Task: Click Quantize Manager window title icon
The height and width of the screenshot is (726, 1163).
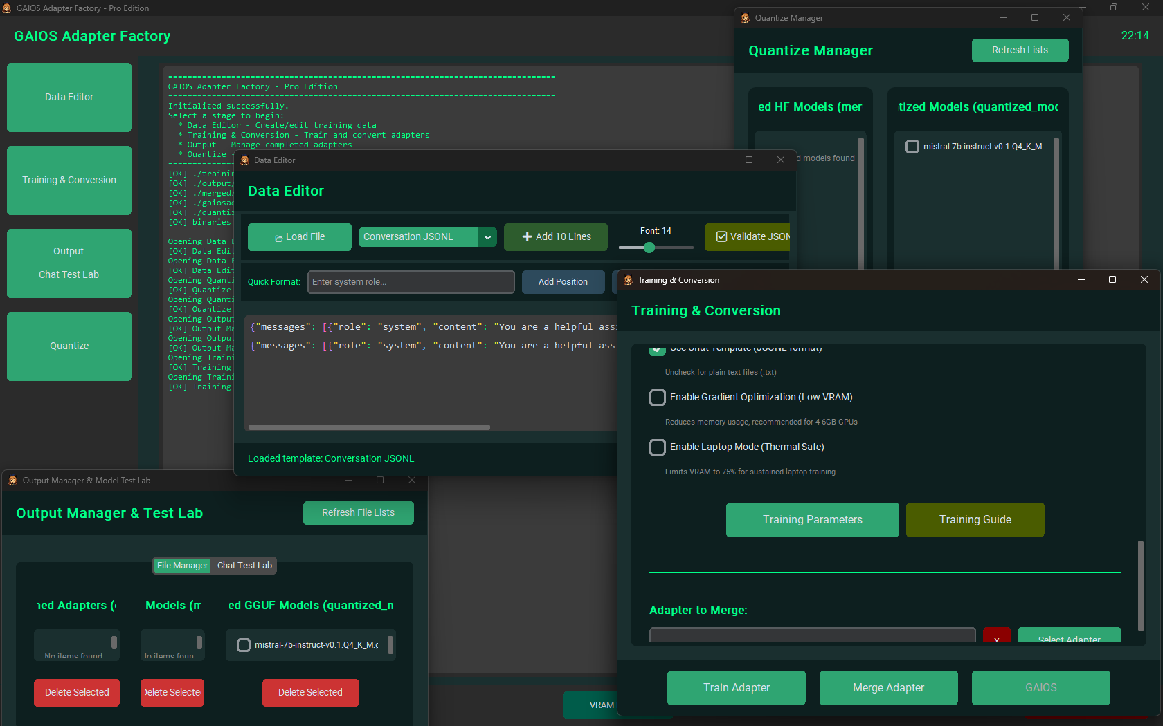Action: tap(746, 18)
